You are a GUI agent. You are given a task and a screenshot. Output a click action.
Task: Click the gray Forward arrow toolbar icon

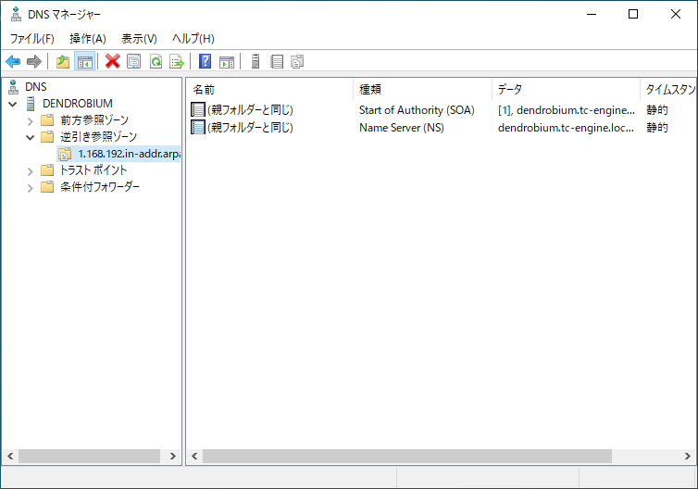click(34, 61)
